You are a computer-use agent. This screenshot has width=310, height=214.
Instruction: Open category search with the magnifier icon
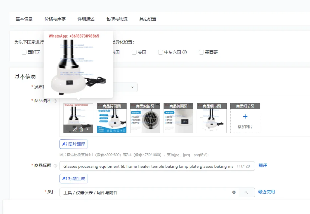tap(247, 192)
